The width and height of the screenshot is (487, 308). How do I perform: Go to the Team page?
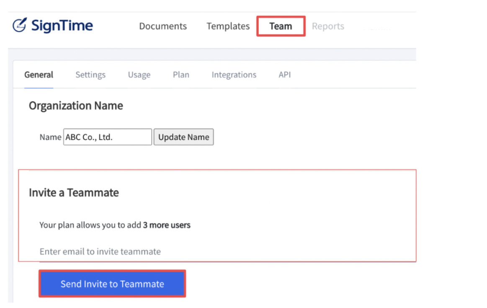[x=281, y=26]
